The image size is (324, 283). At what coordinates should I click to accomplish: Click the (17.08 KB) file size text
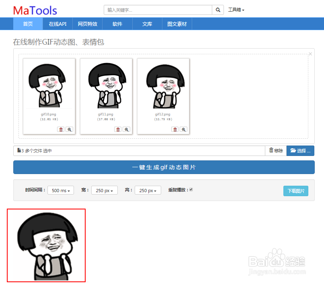coord(106,119)
